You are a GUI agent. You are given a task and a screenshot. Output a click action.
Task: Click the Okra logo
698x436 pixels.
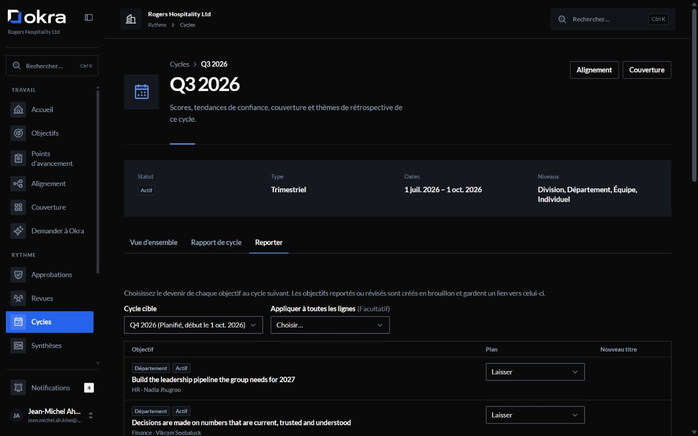pos(37,17)
